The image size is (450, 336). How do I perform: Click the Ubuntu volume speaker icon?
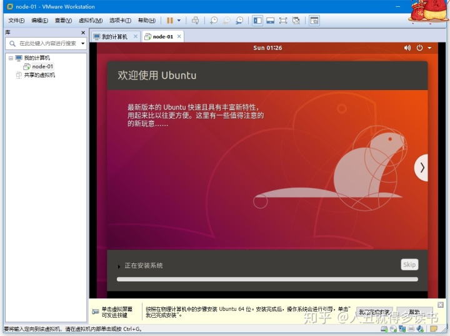(407, 48)
